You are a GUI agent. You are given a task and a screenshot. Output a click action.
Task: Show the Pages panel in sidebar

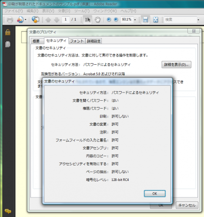click(x=8, y=44)
